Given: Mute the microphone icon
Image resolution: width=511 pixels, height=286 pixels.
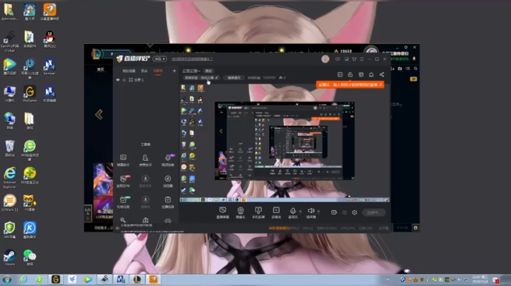Looking at the screenshot, I should [x=292, y=211].
